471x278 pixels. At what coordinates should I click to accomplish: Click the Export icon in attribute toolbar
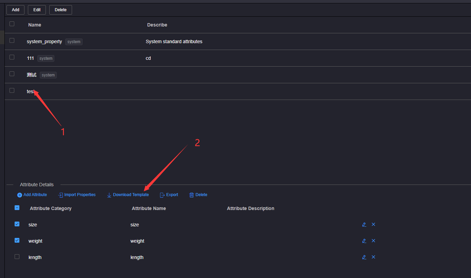point(162,195)
